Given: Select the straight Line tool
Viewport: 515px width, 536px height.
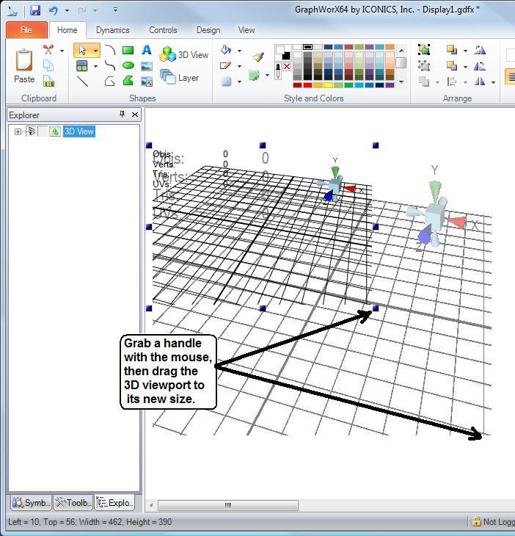Looking at the screenshot, I should click(x=82, y=82).
